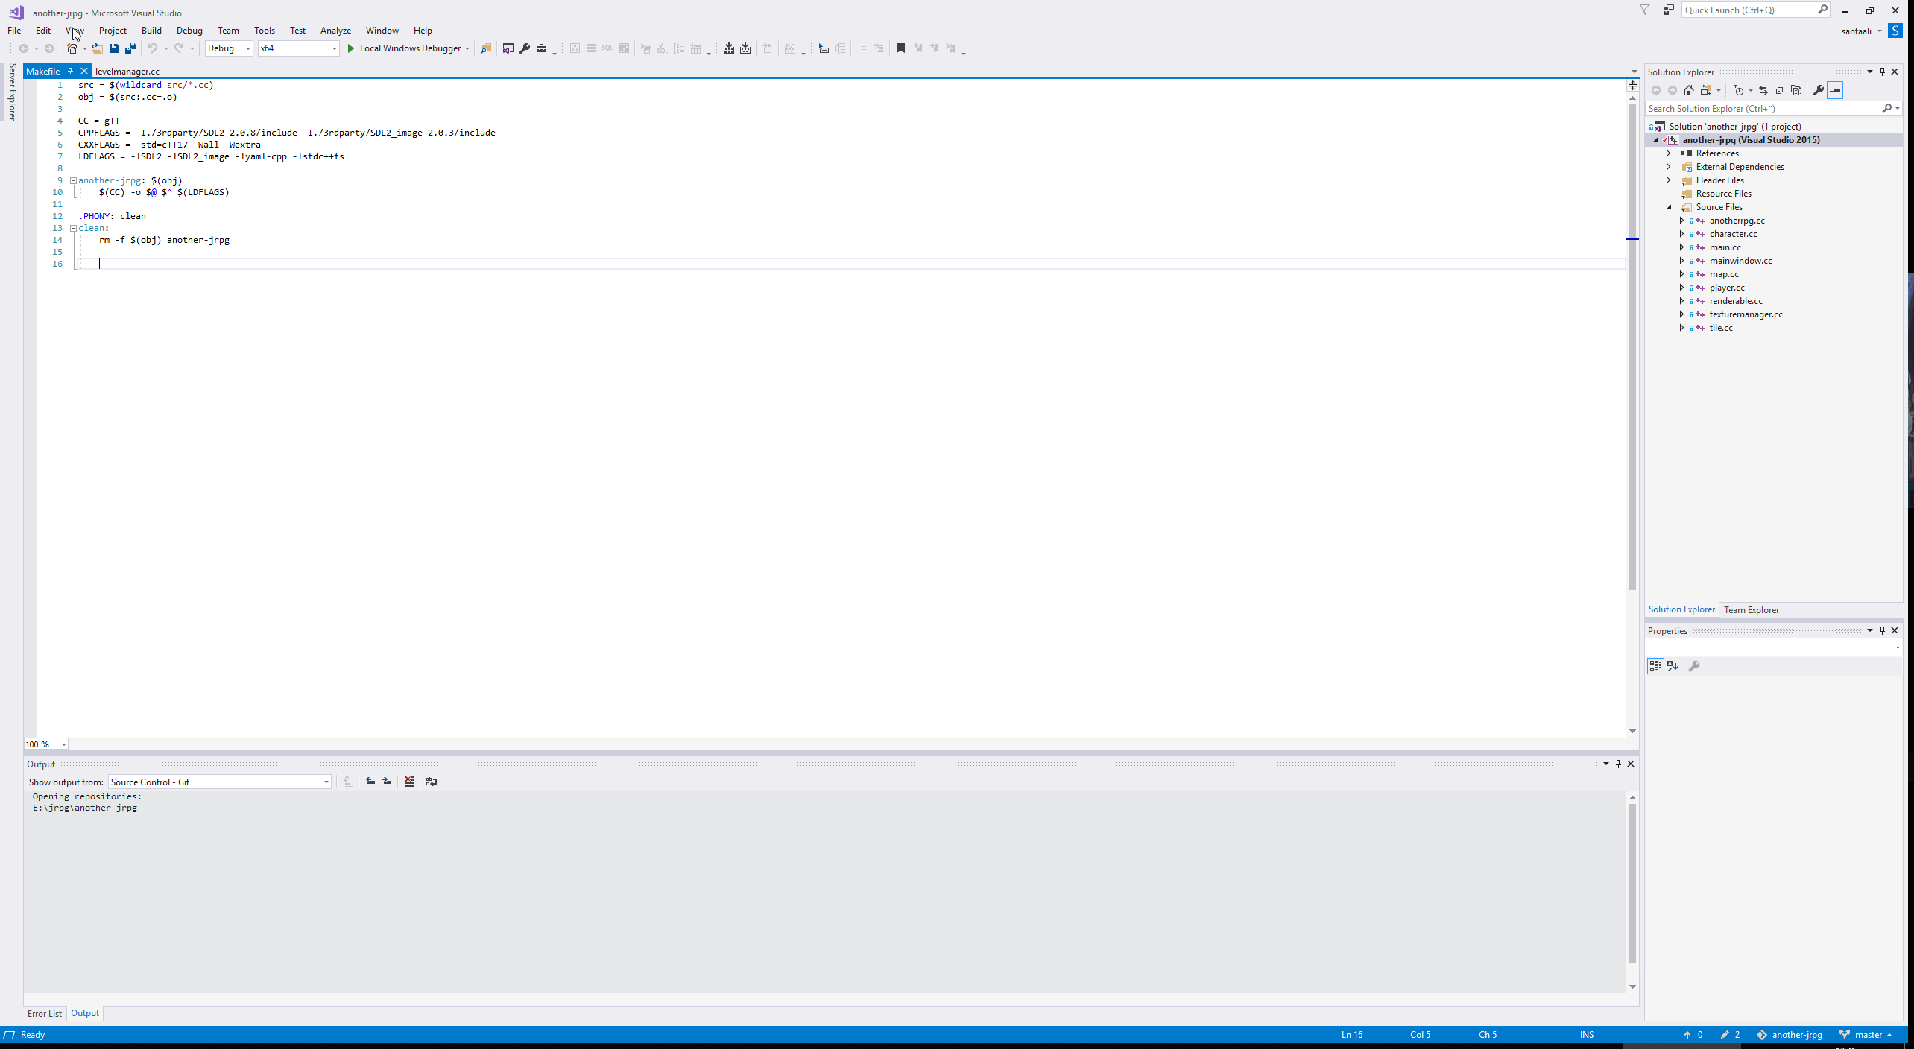Click Collapse All in Solution Explorer toolbar
Screen dimensions: 1914x1049
point(1780,90)
